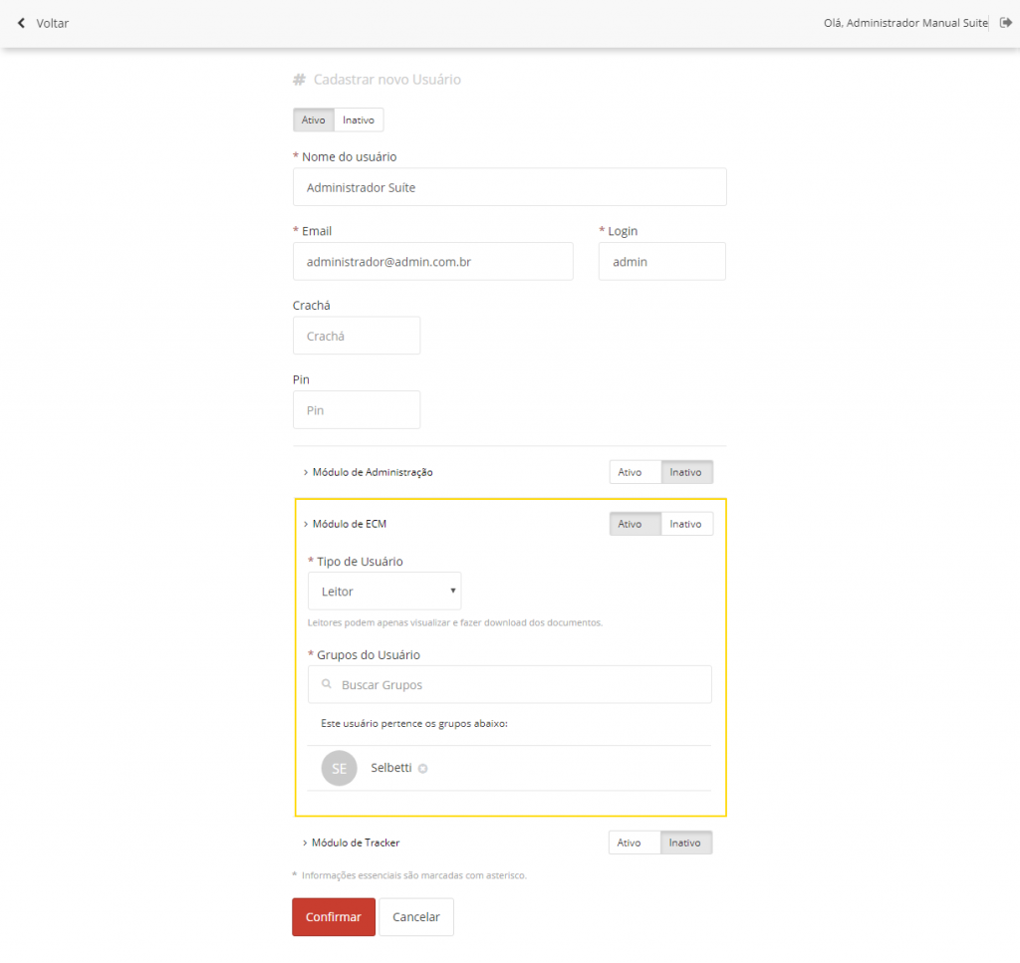Click the 'Cadastrar novo Usuário' heading
The width and height of the screenshot is (1020, 963).
(x=387, y=80)
